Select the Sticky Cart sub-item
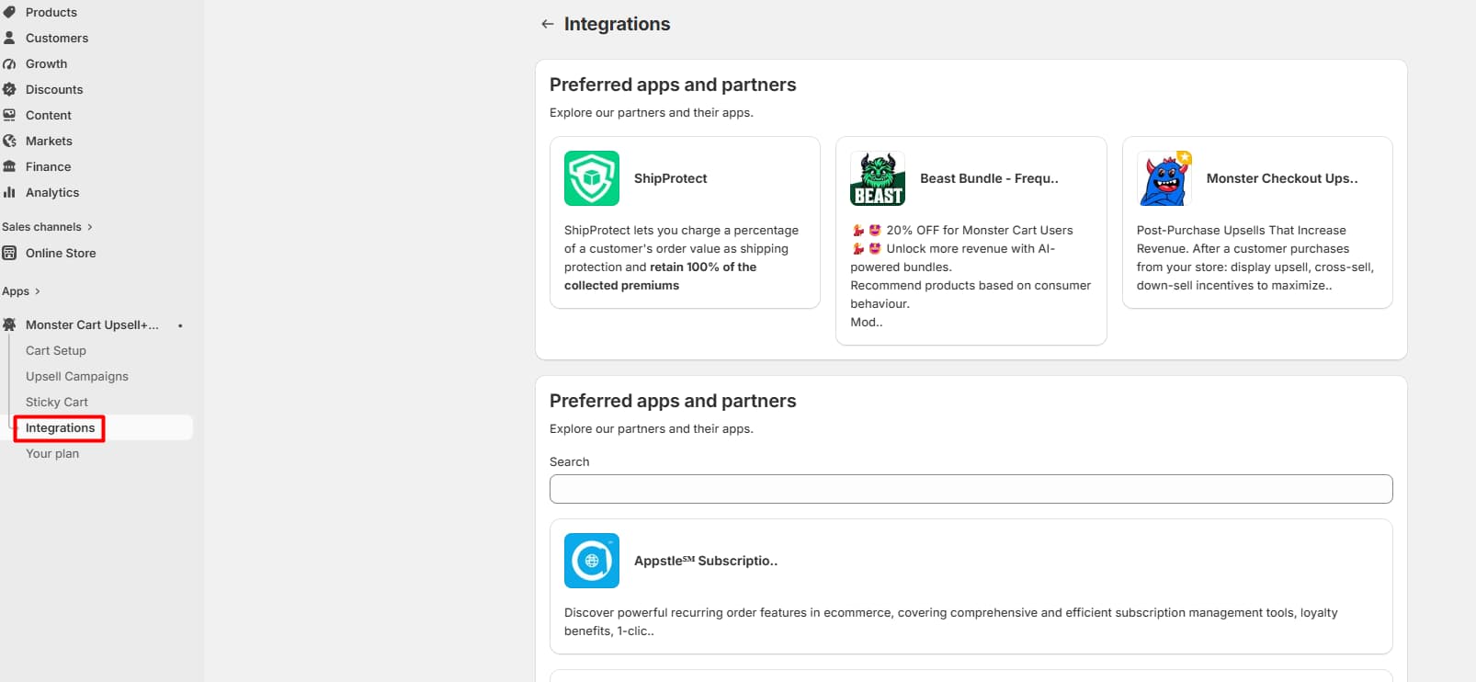 pyautogui.click(x=57, y=402)
